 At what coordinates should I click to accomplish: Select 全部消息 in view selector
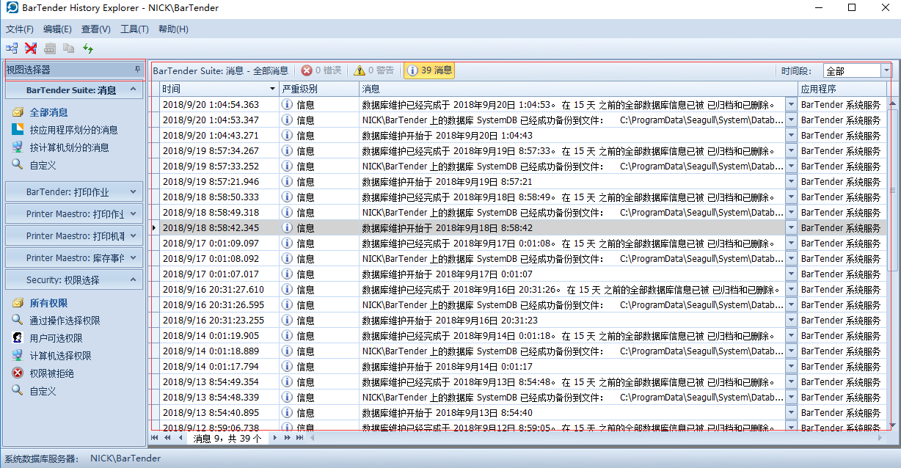pyautogui.click(x=48, y=112)
